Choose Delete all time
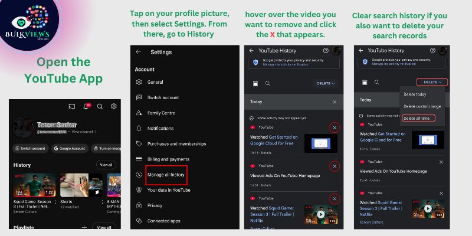This screenshot has height=236, width=472. (x=418, y=119)
